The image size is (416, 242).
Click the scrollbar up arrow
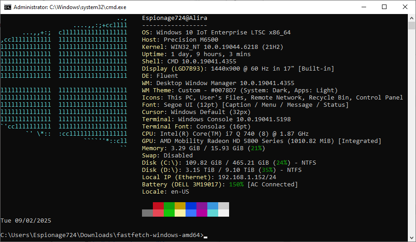point(412,18)
